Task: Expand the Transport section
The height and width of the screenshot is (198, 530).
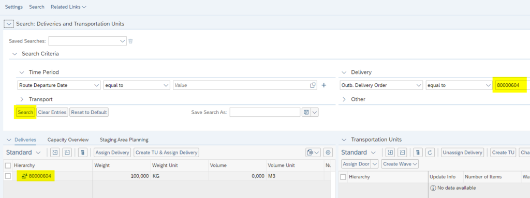Action: 22,100
